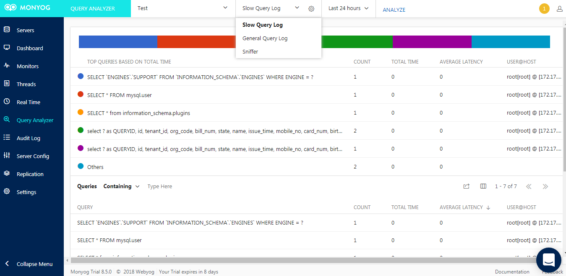
Task: Open the Containing filter dropdown
Action: point(121,187)
